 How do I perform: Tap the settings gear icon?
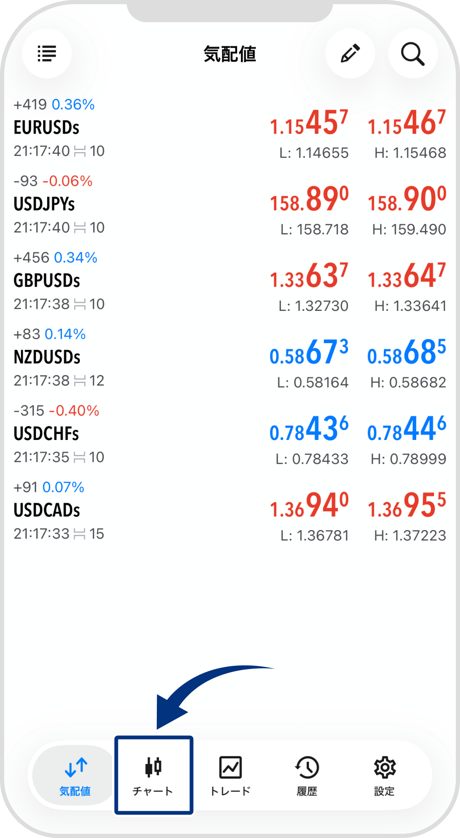tap(384, 767)
